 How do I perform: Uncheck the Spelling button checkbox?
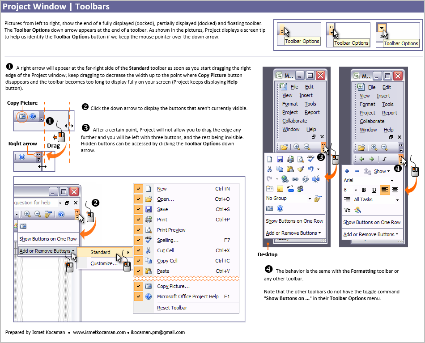coord(139,240)
